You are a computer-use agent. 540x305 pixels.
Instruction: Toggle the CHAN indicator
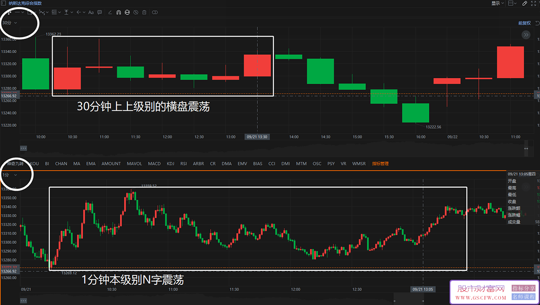[x=61, y=164]
